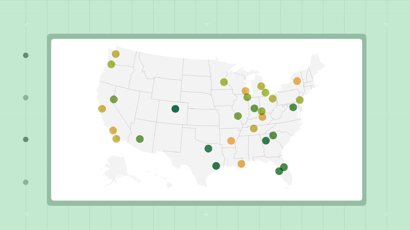The height and width of the screenshot is (230, 410).
Task: Click the orange marker in upstate New York
Action: point(297,81)
